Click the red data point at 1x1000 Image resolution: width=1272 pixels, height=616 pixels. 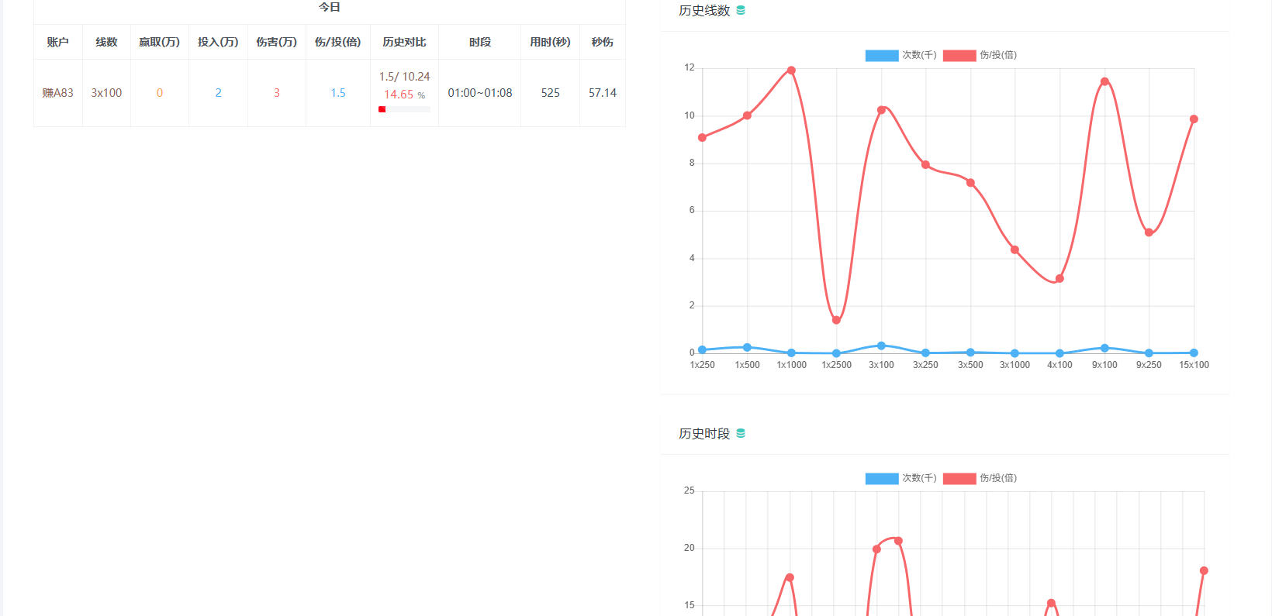pos(791,71)
